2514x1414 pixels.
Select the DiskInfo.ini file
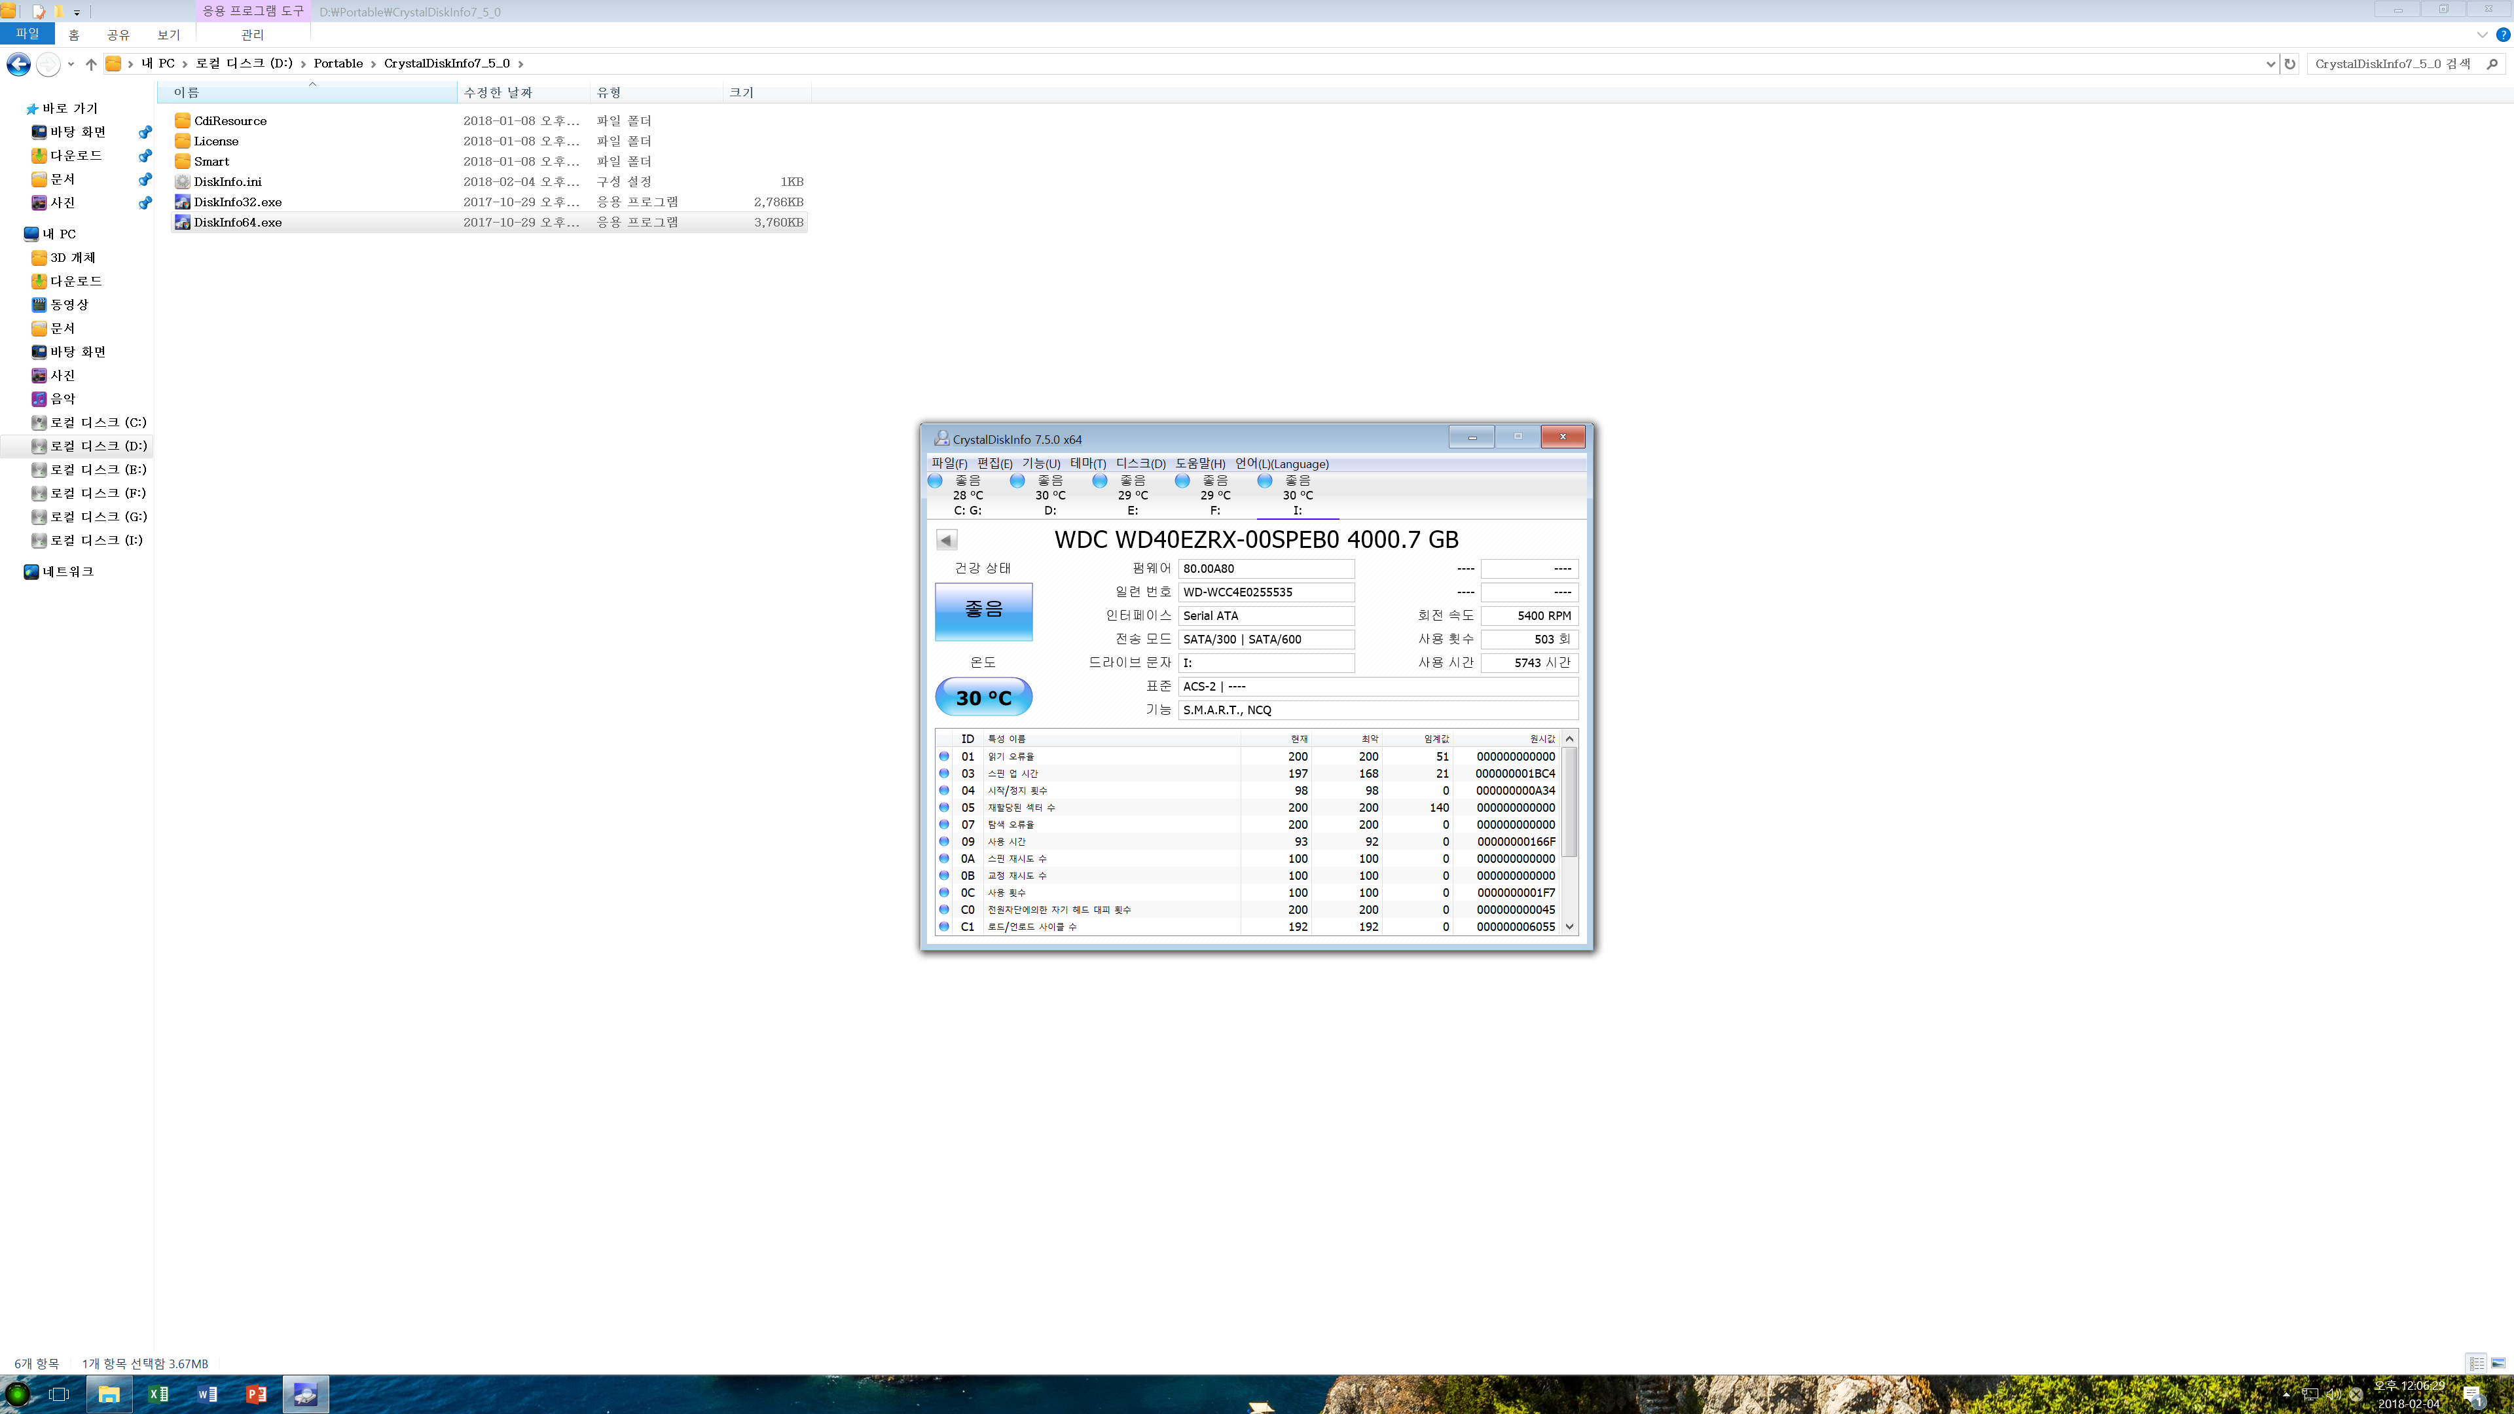(489, 181)
